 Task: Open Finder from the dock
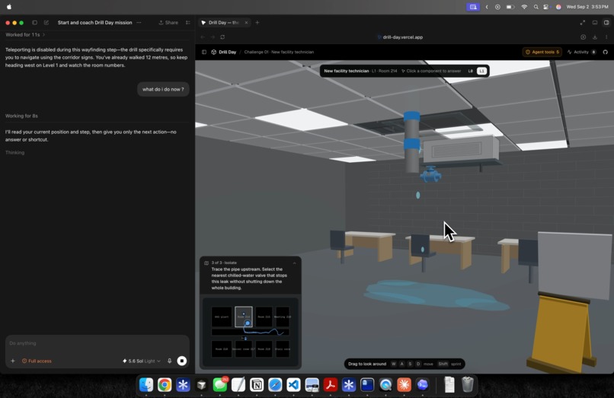146,385
